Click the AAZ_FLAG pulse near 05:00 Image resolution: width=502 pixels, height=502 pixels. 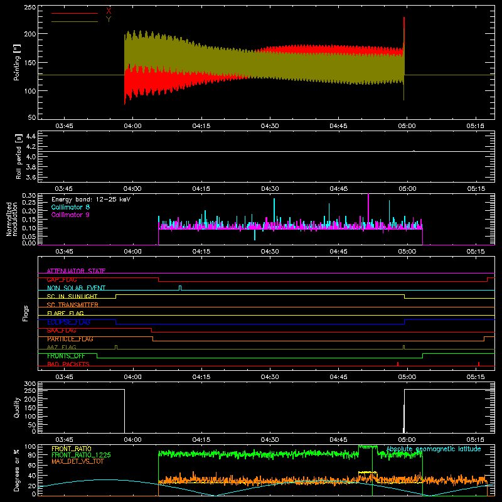(403, 347)
